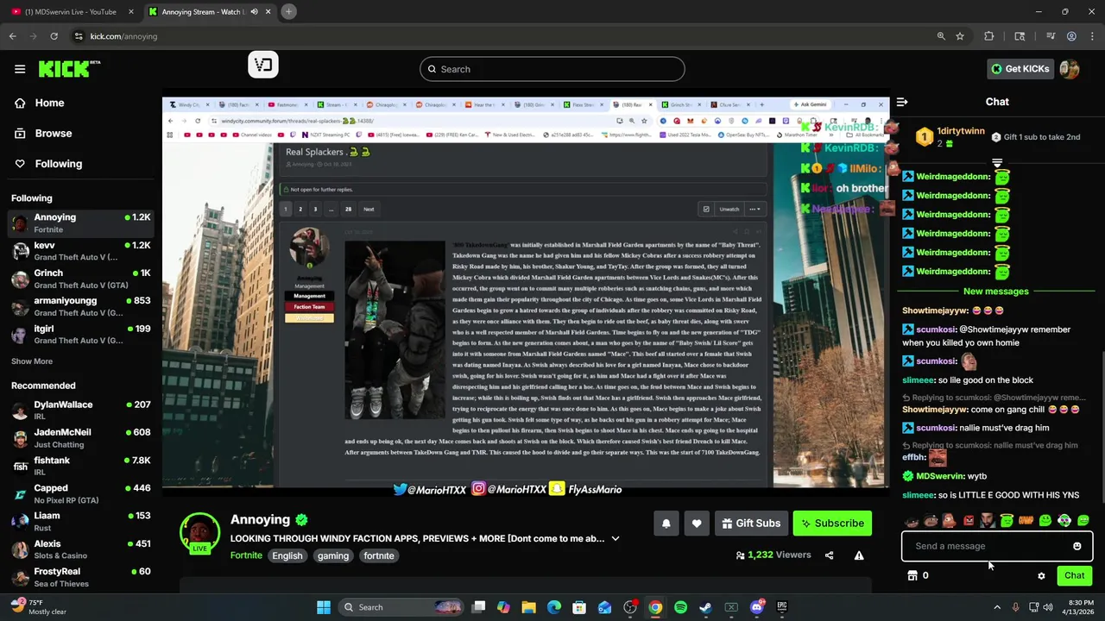1105x621 pixels.
Task: Share the stream using the share icon
Action: 830,555
